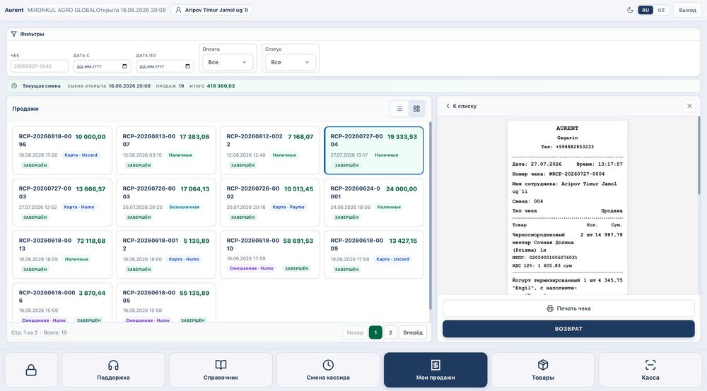Open Справочник reference tab
The image size is (707, 391).
click(221, 370)
